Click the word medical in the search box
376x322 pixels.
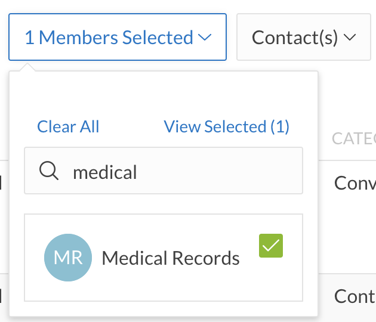pyautogui.click(x=105, y=172)
